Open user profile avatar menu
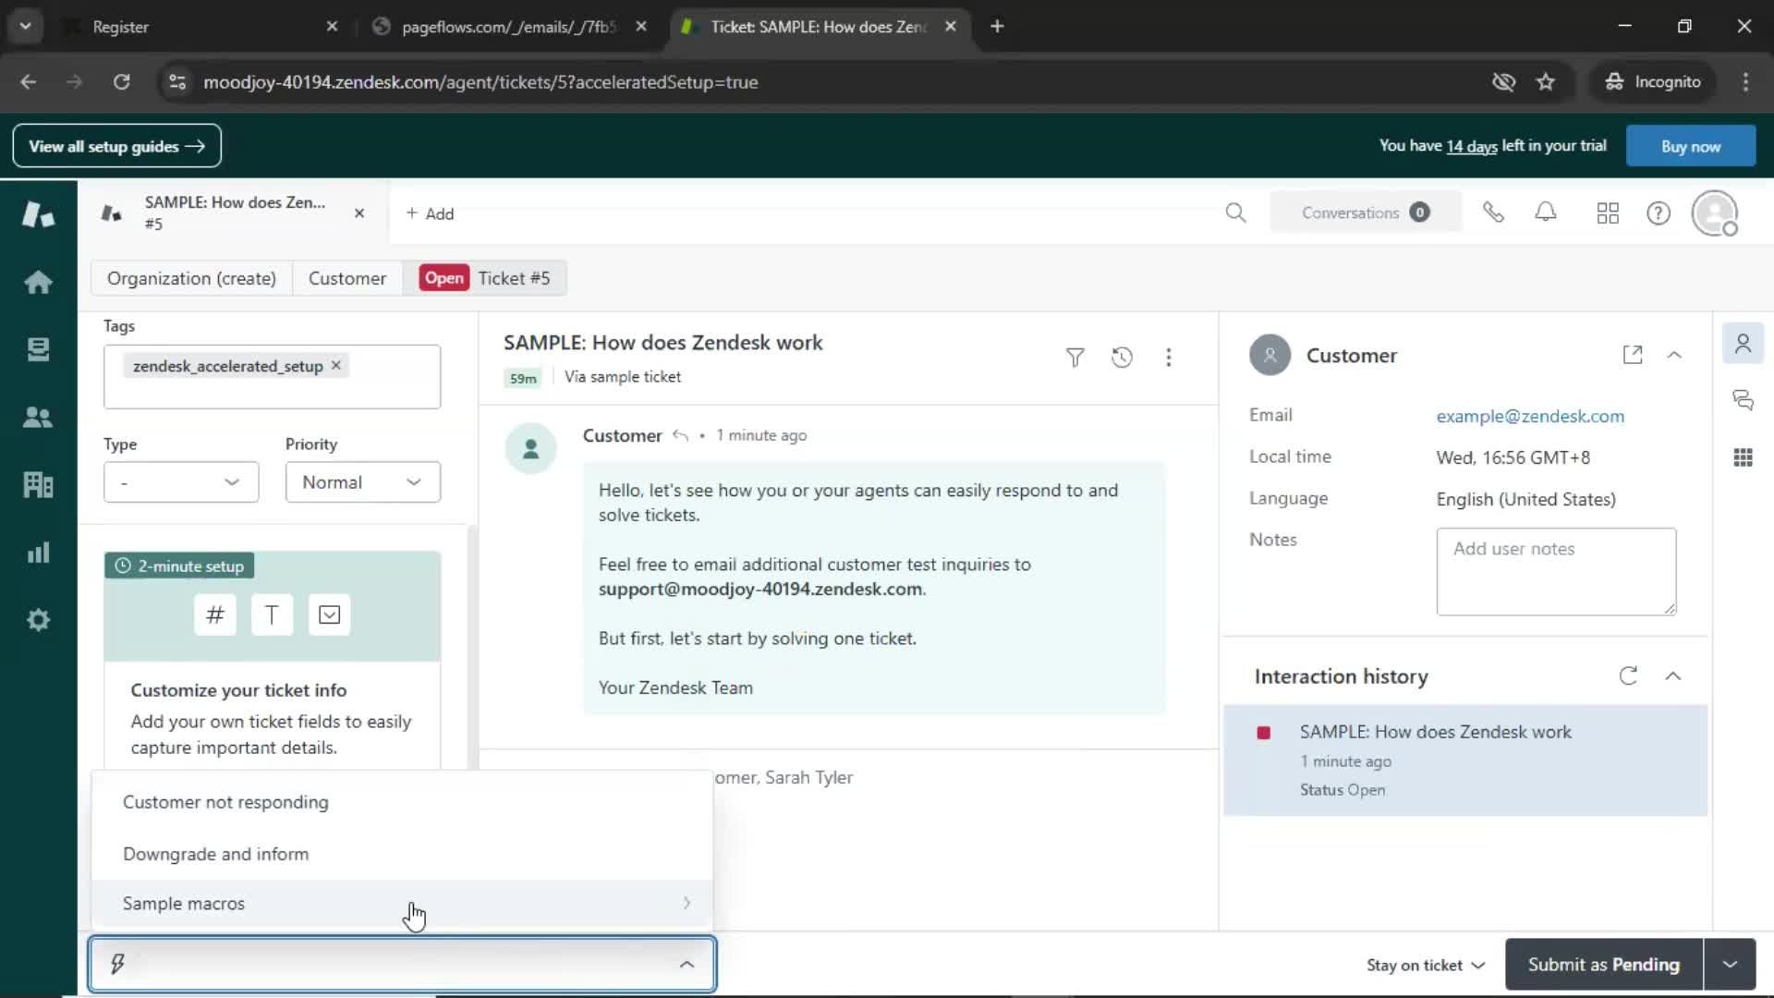Image resolution: width=1774 pixels, height=998 pixels. click(x=1715, y=213)
